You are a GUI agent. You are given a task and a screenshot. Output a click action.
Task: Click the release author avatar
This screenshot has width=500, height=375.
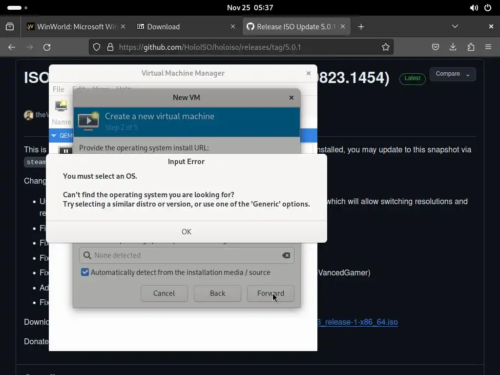click(x=28, y=115)
